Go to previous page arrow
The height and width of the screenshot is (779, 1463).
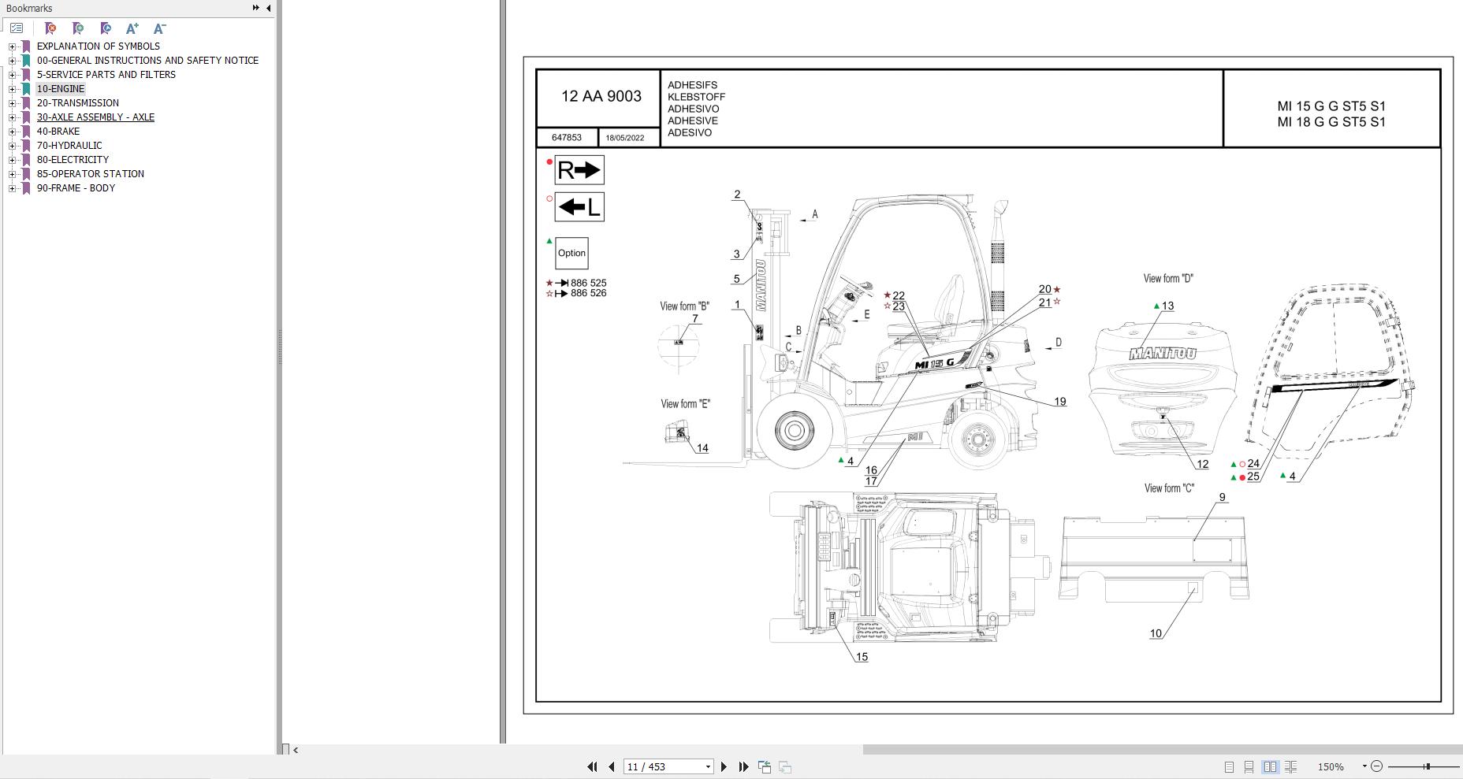coord(611,766)
